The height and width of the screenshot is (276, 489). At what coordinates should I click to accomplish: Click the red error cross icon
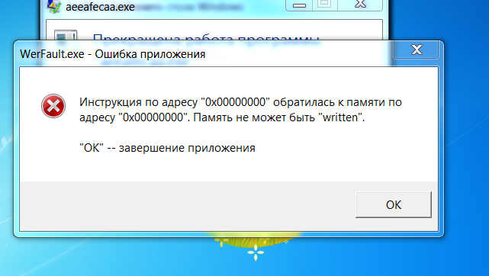pyautogui.click(x=53, y=106)
